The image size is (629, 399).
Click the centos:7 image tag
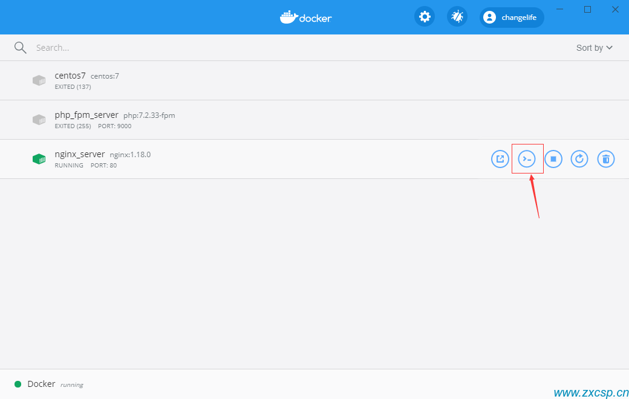click(105, 76)
